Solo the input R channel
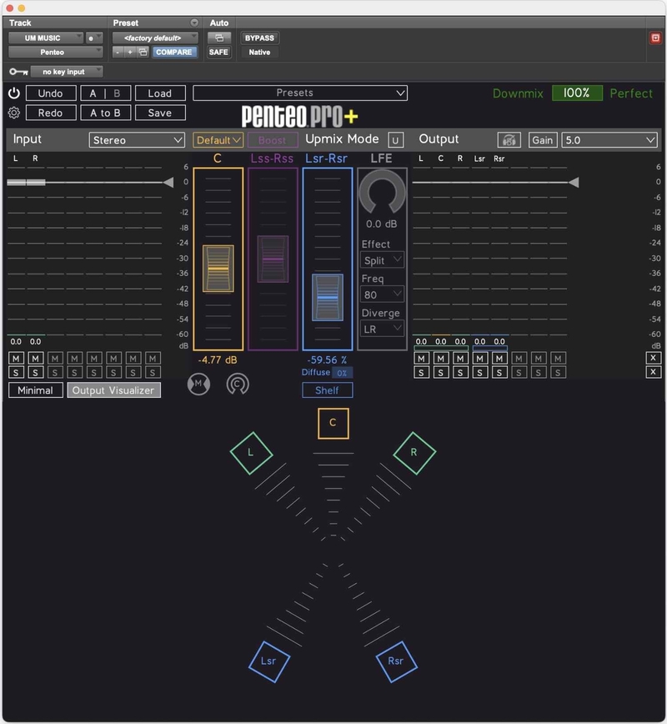 click(35, 373)
